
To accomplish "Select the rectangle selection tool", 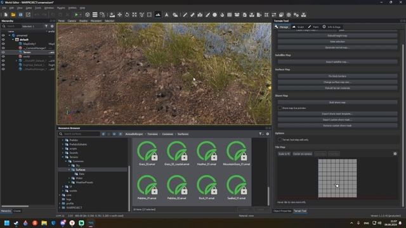I will tap(150, 15).
